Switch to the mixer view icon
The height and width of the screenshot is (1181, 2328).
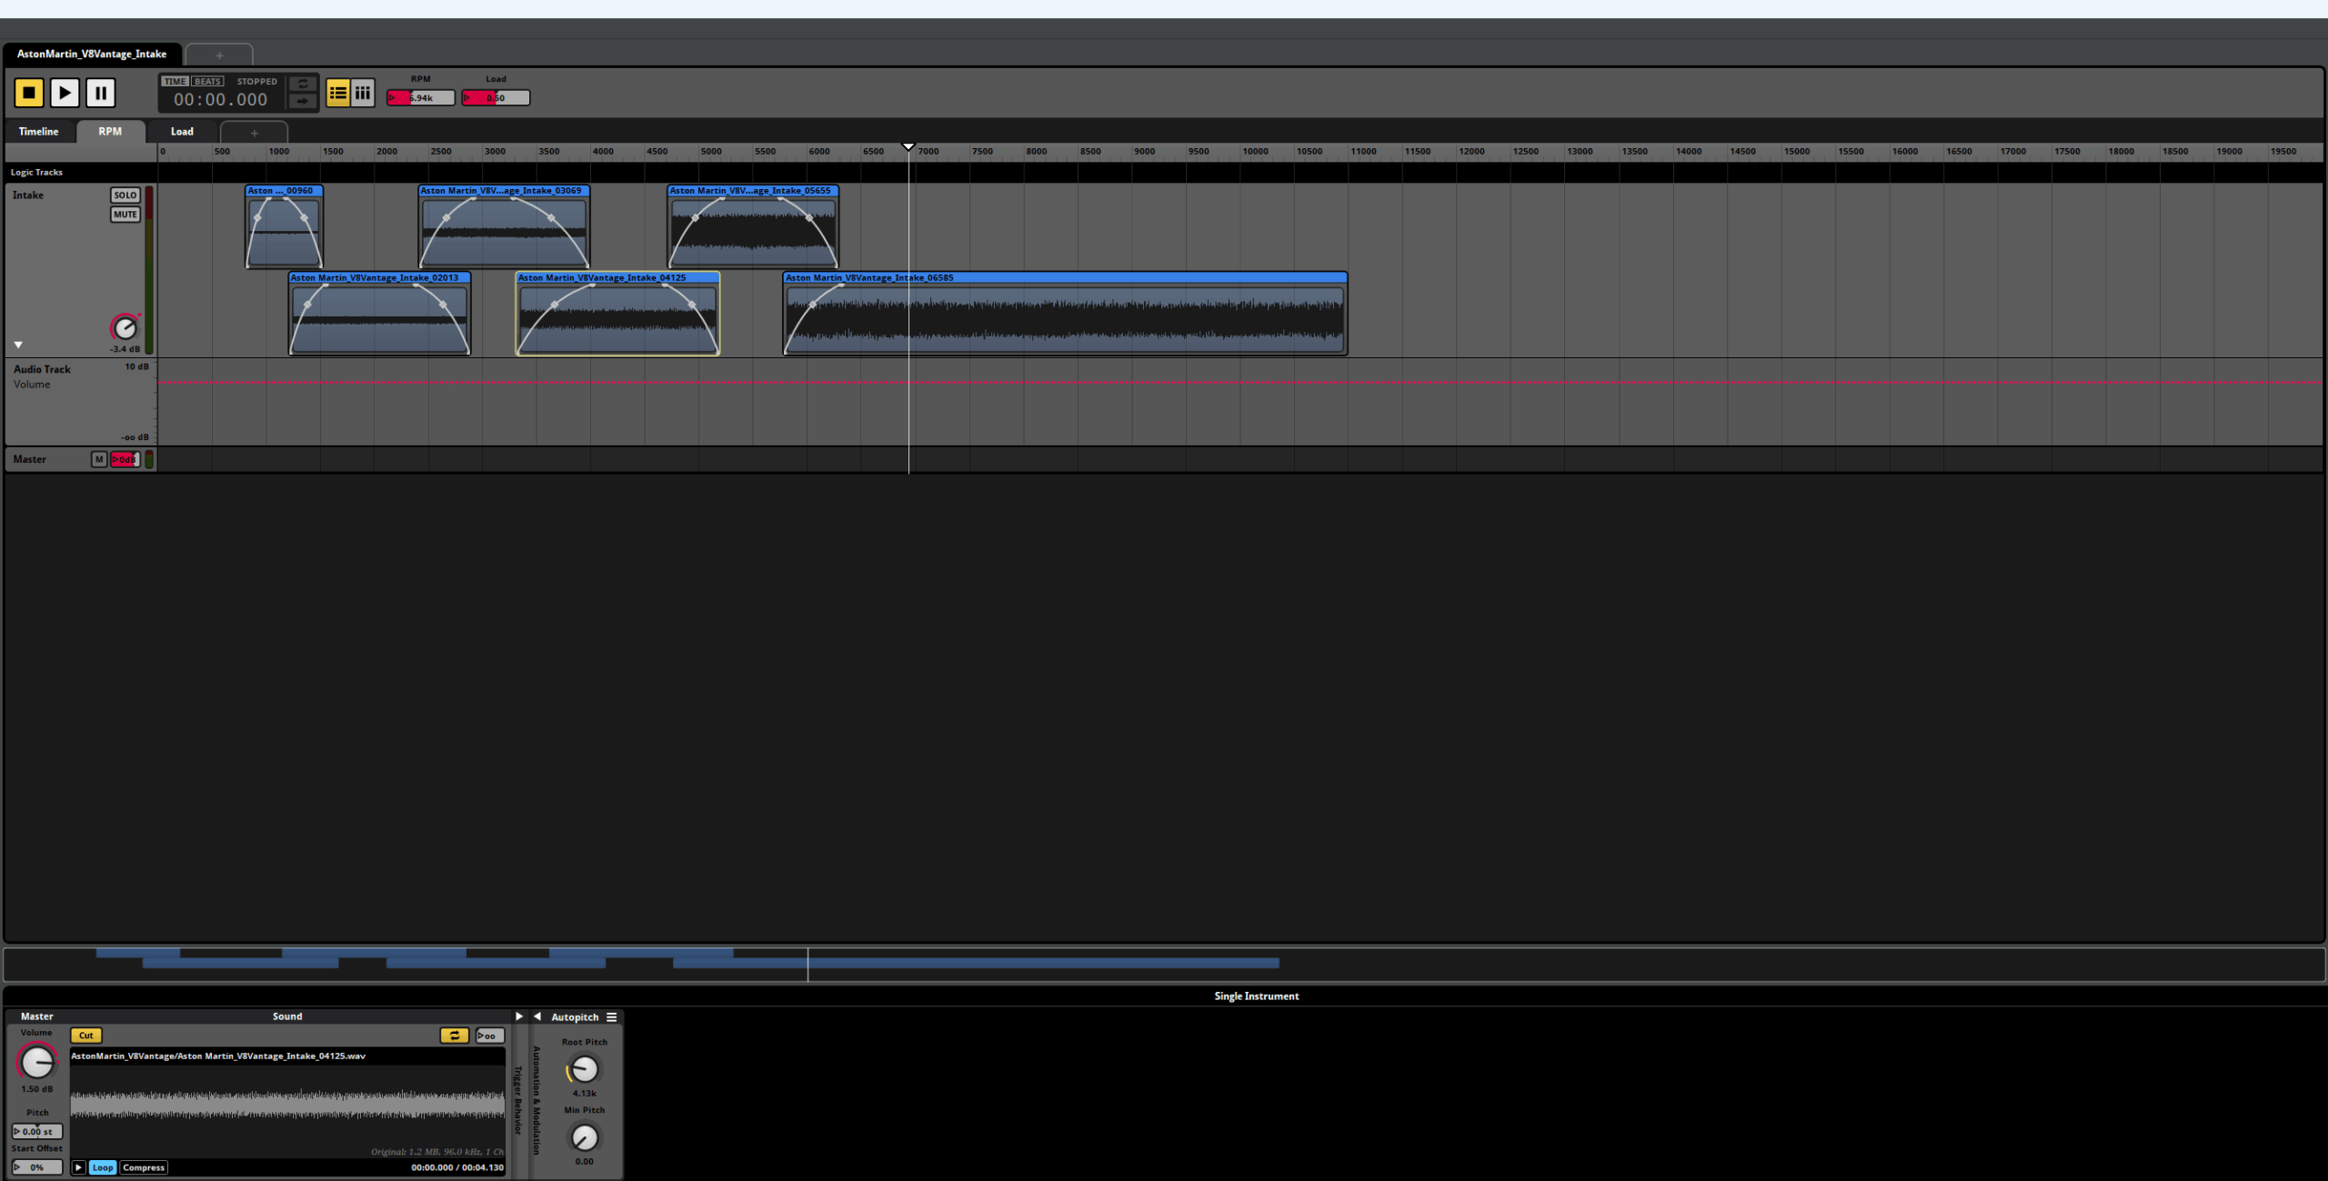363,93
